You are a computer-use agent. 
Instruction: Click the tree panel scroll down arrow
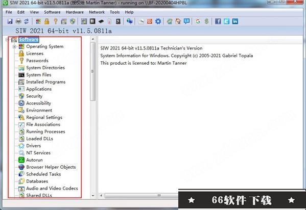pyautogui.click(x=93, y=195)
